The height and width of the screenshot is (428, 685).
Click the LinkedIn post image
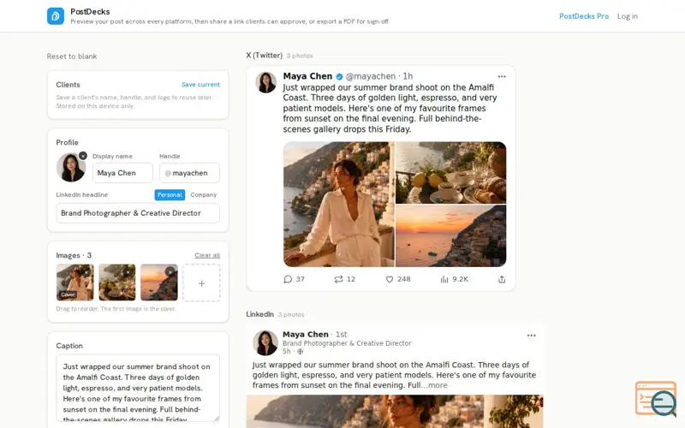(395, 412)
